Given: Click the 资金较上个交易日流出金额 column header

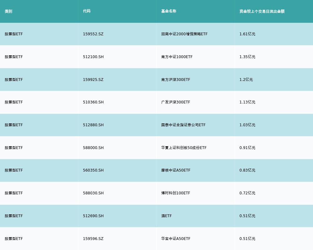Looking at the screenshot, I should point(262,11).
